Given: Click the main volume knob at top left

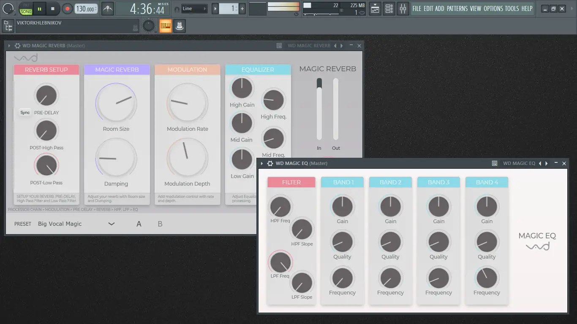Looking at the screenshot, I should (x=8, y=8).
